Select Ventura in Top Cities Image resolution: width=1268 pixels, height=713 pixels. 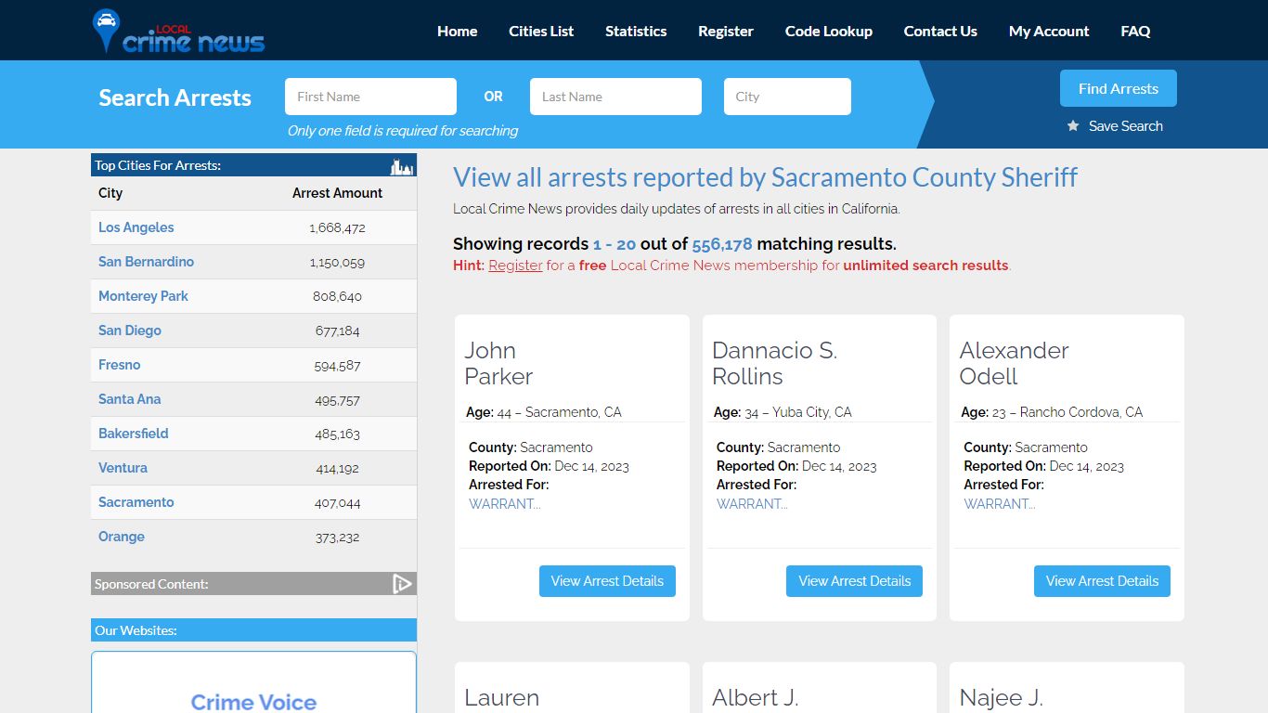pos(123,468)
